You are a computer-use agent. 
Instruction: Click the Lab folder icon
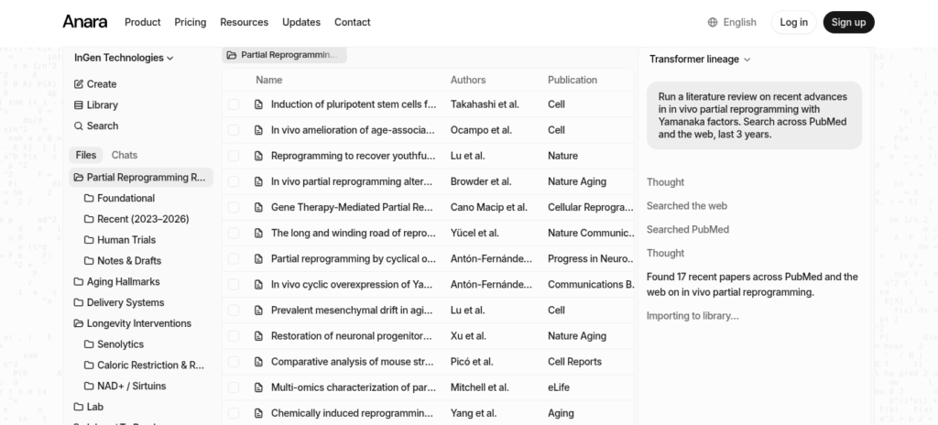pyautogui.click(x=79, y=407)
